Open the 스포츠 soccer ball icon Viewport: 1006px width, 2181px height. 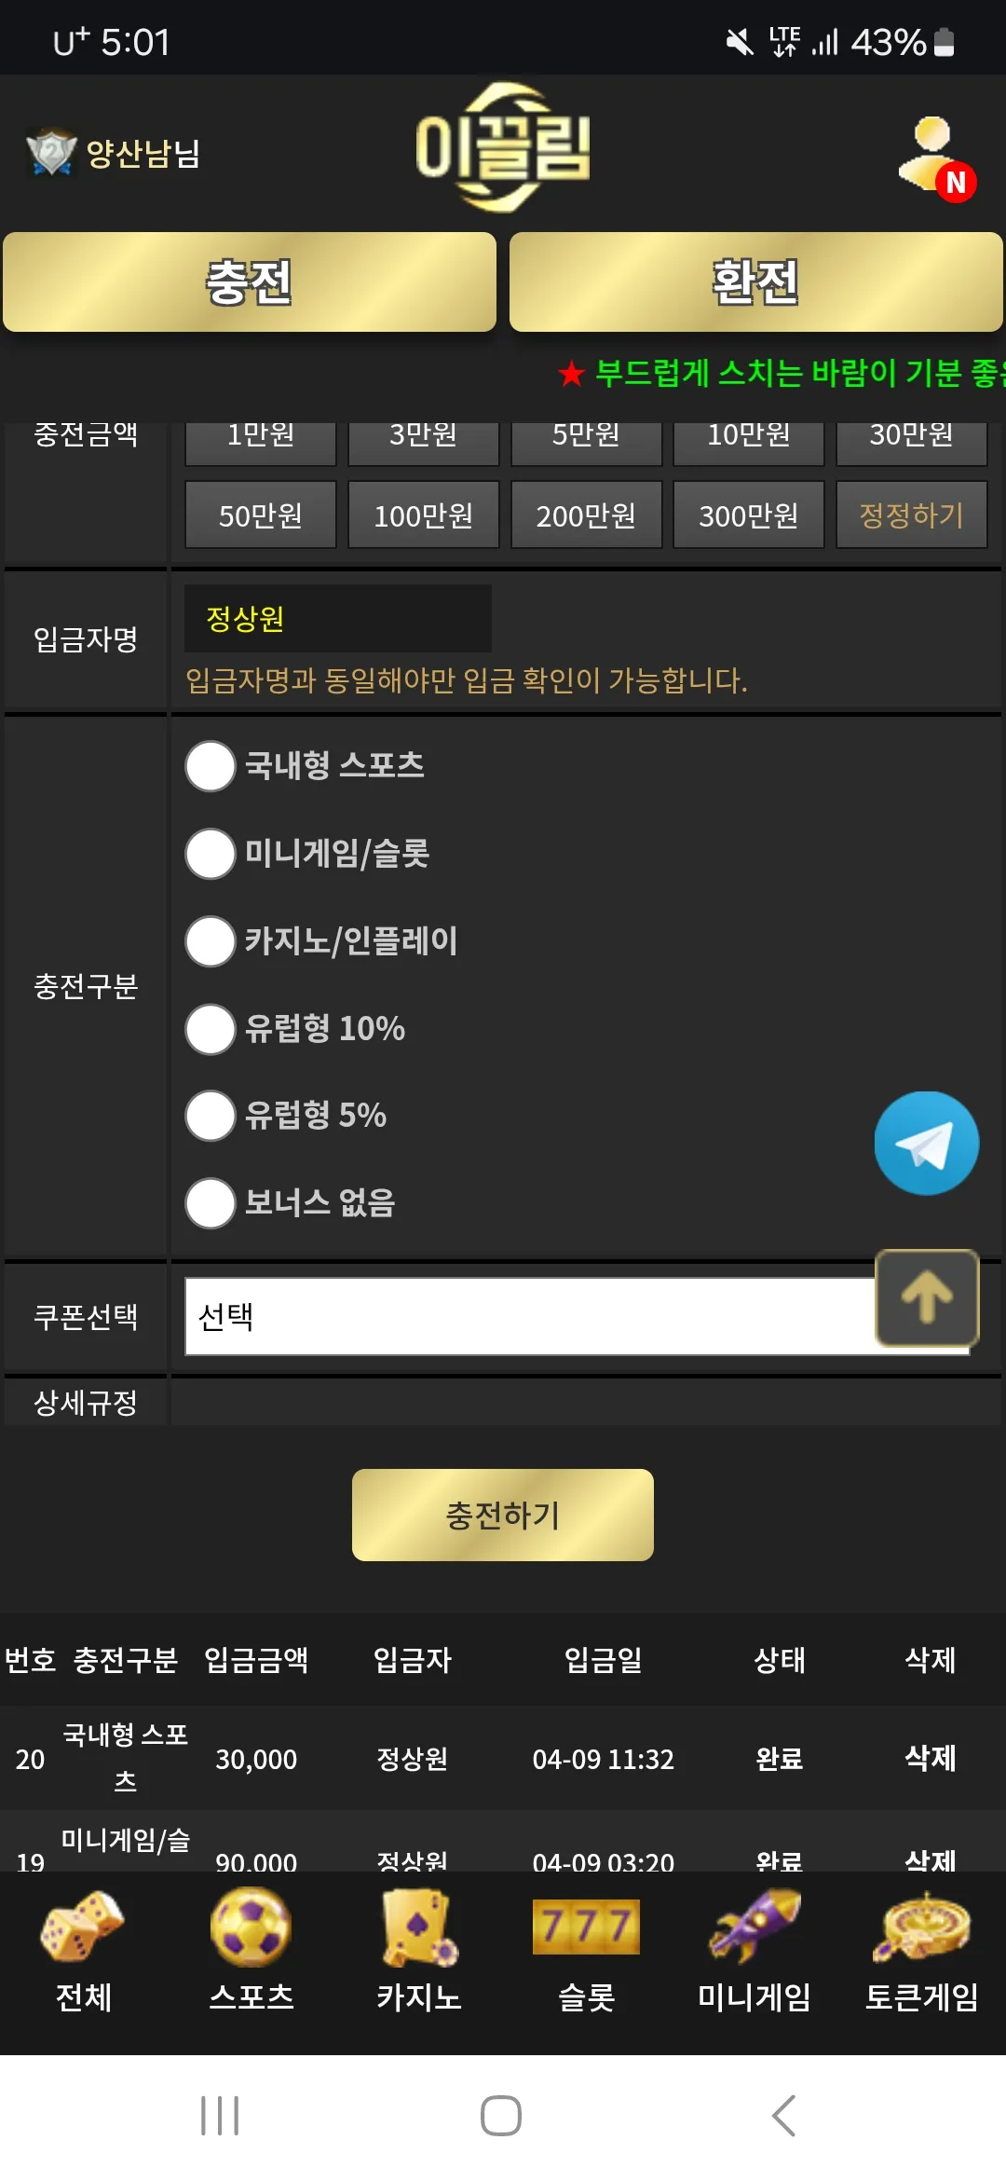[251, 1926]
